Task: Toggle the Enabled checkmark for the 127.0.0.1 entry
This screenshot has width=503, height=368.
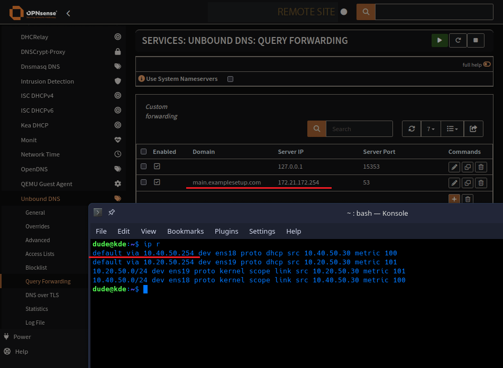Action: 157,167
